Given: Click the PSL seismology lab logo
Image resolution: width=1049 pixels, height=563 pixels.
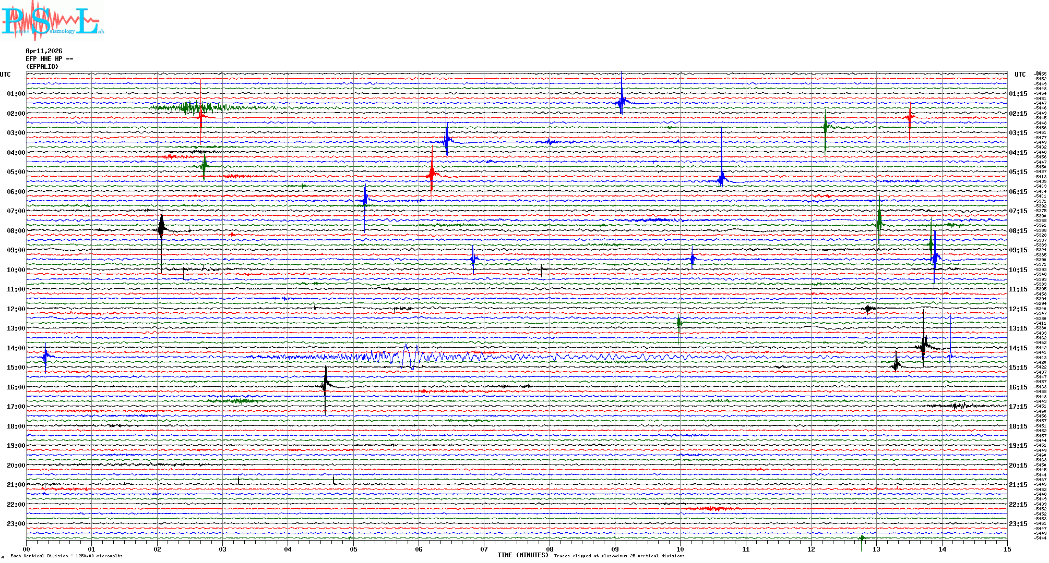Looking at the screenshot, I should tap(52, 21).
